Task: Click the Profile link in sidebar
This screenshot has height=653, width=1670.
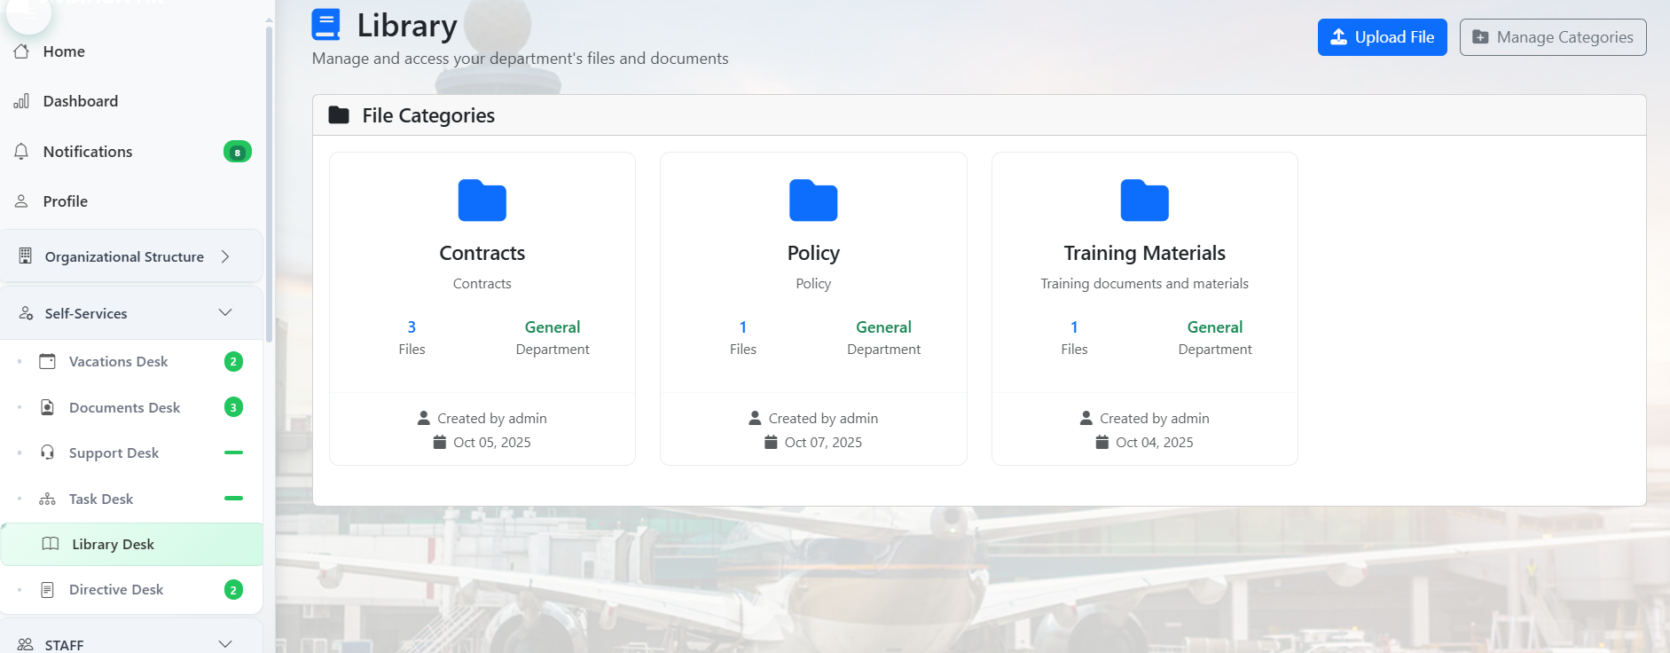Action: pyautogui.click(x=66, y=201)
